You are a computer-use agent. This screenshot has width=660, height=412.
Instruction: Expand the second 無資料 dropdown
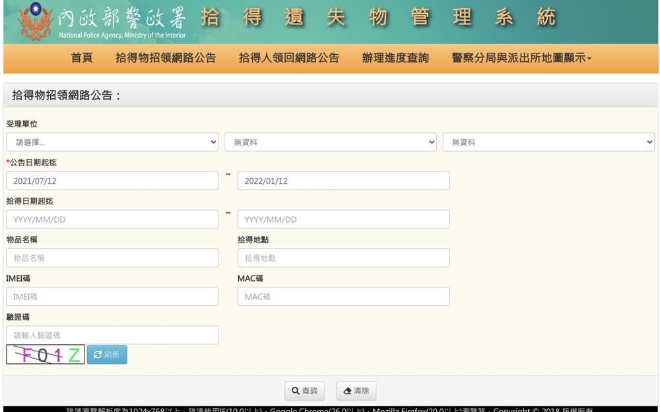(x=330, y=142)
